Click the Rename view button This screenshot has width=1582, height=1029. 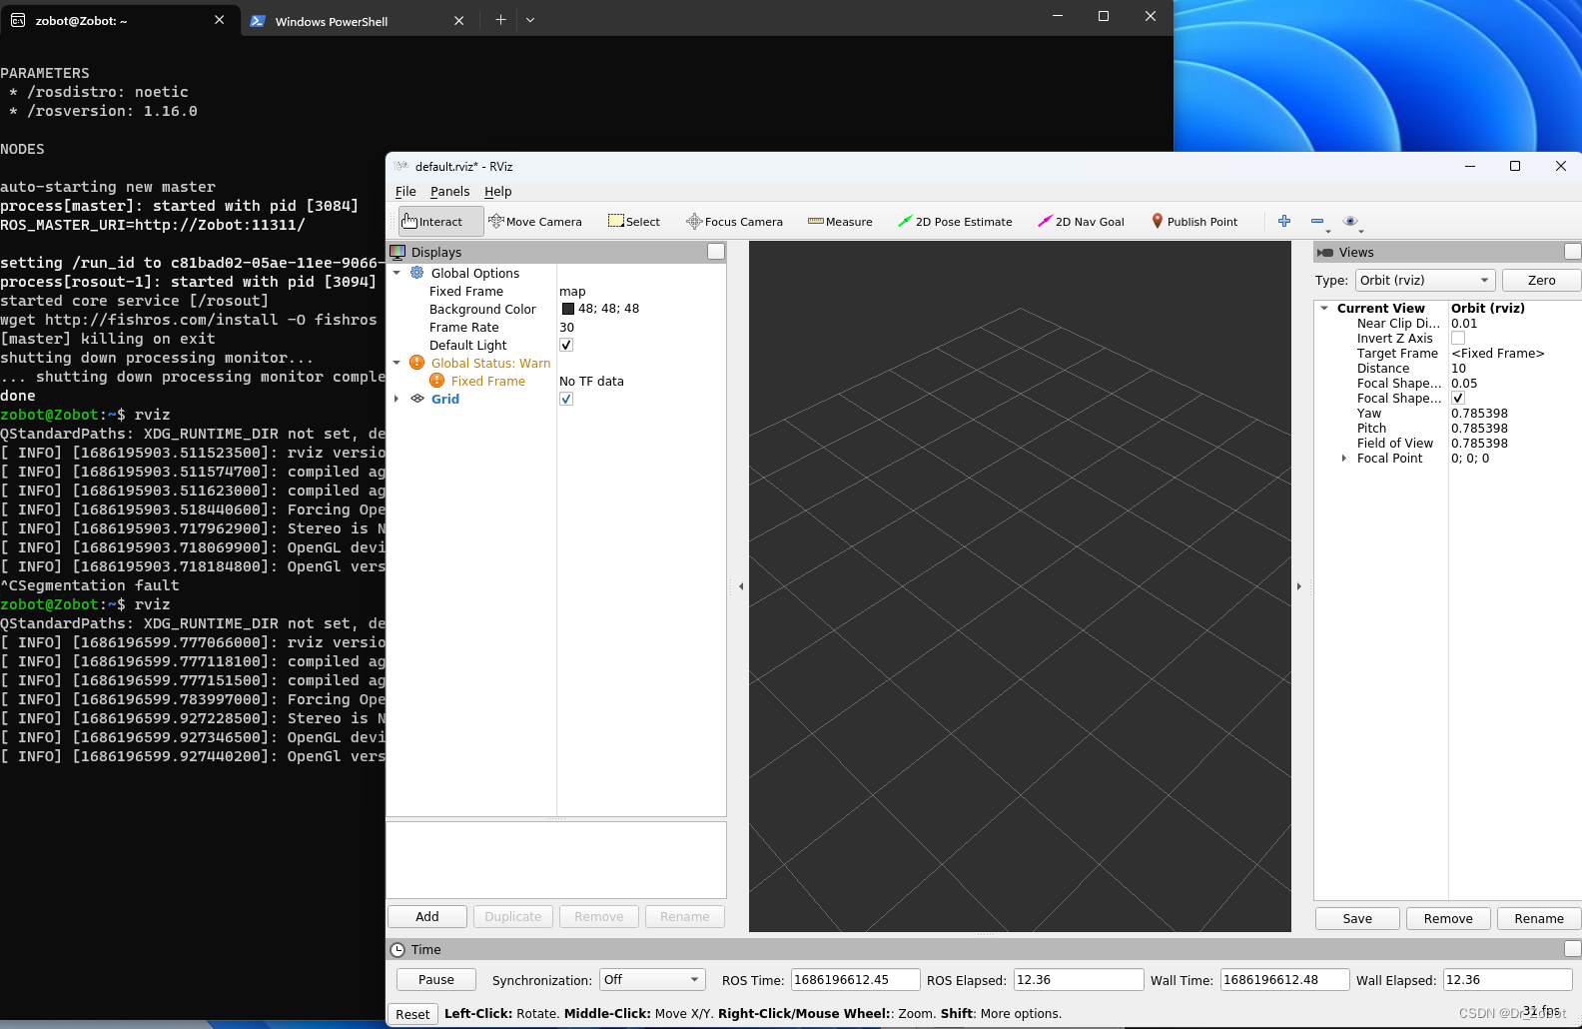point(1539,919)
